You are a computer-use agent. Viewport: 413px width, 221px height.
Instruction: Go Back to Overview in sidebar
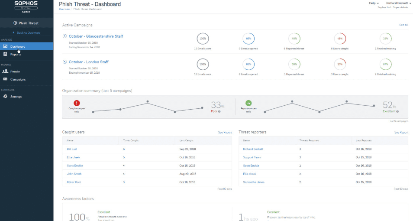coord(27,32)
